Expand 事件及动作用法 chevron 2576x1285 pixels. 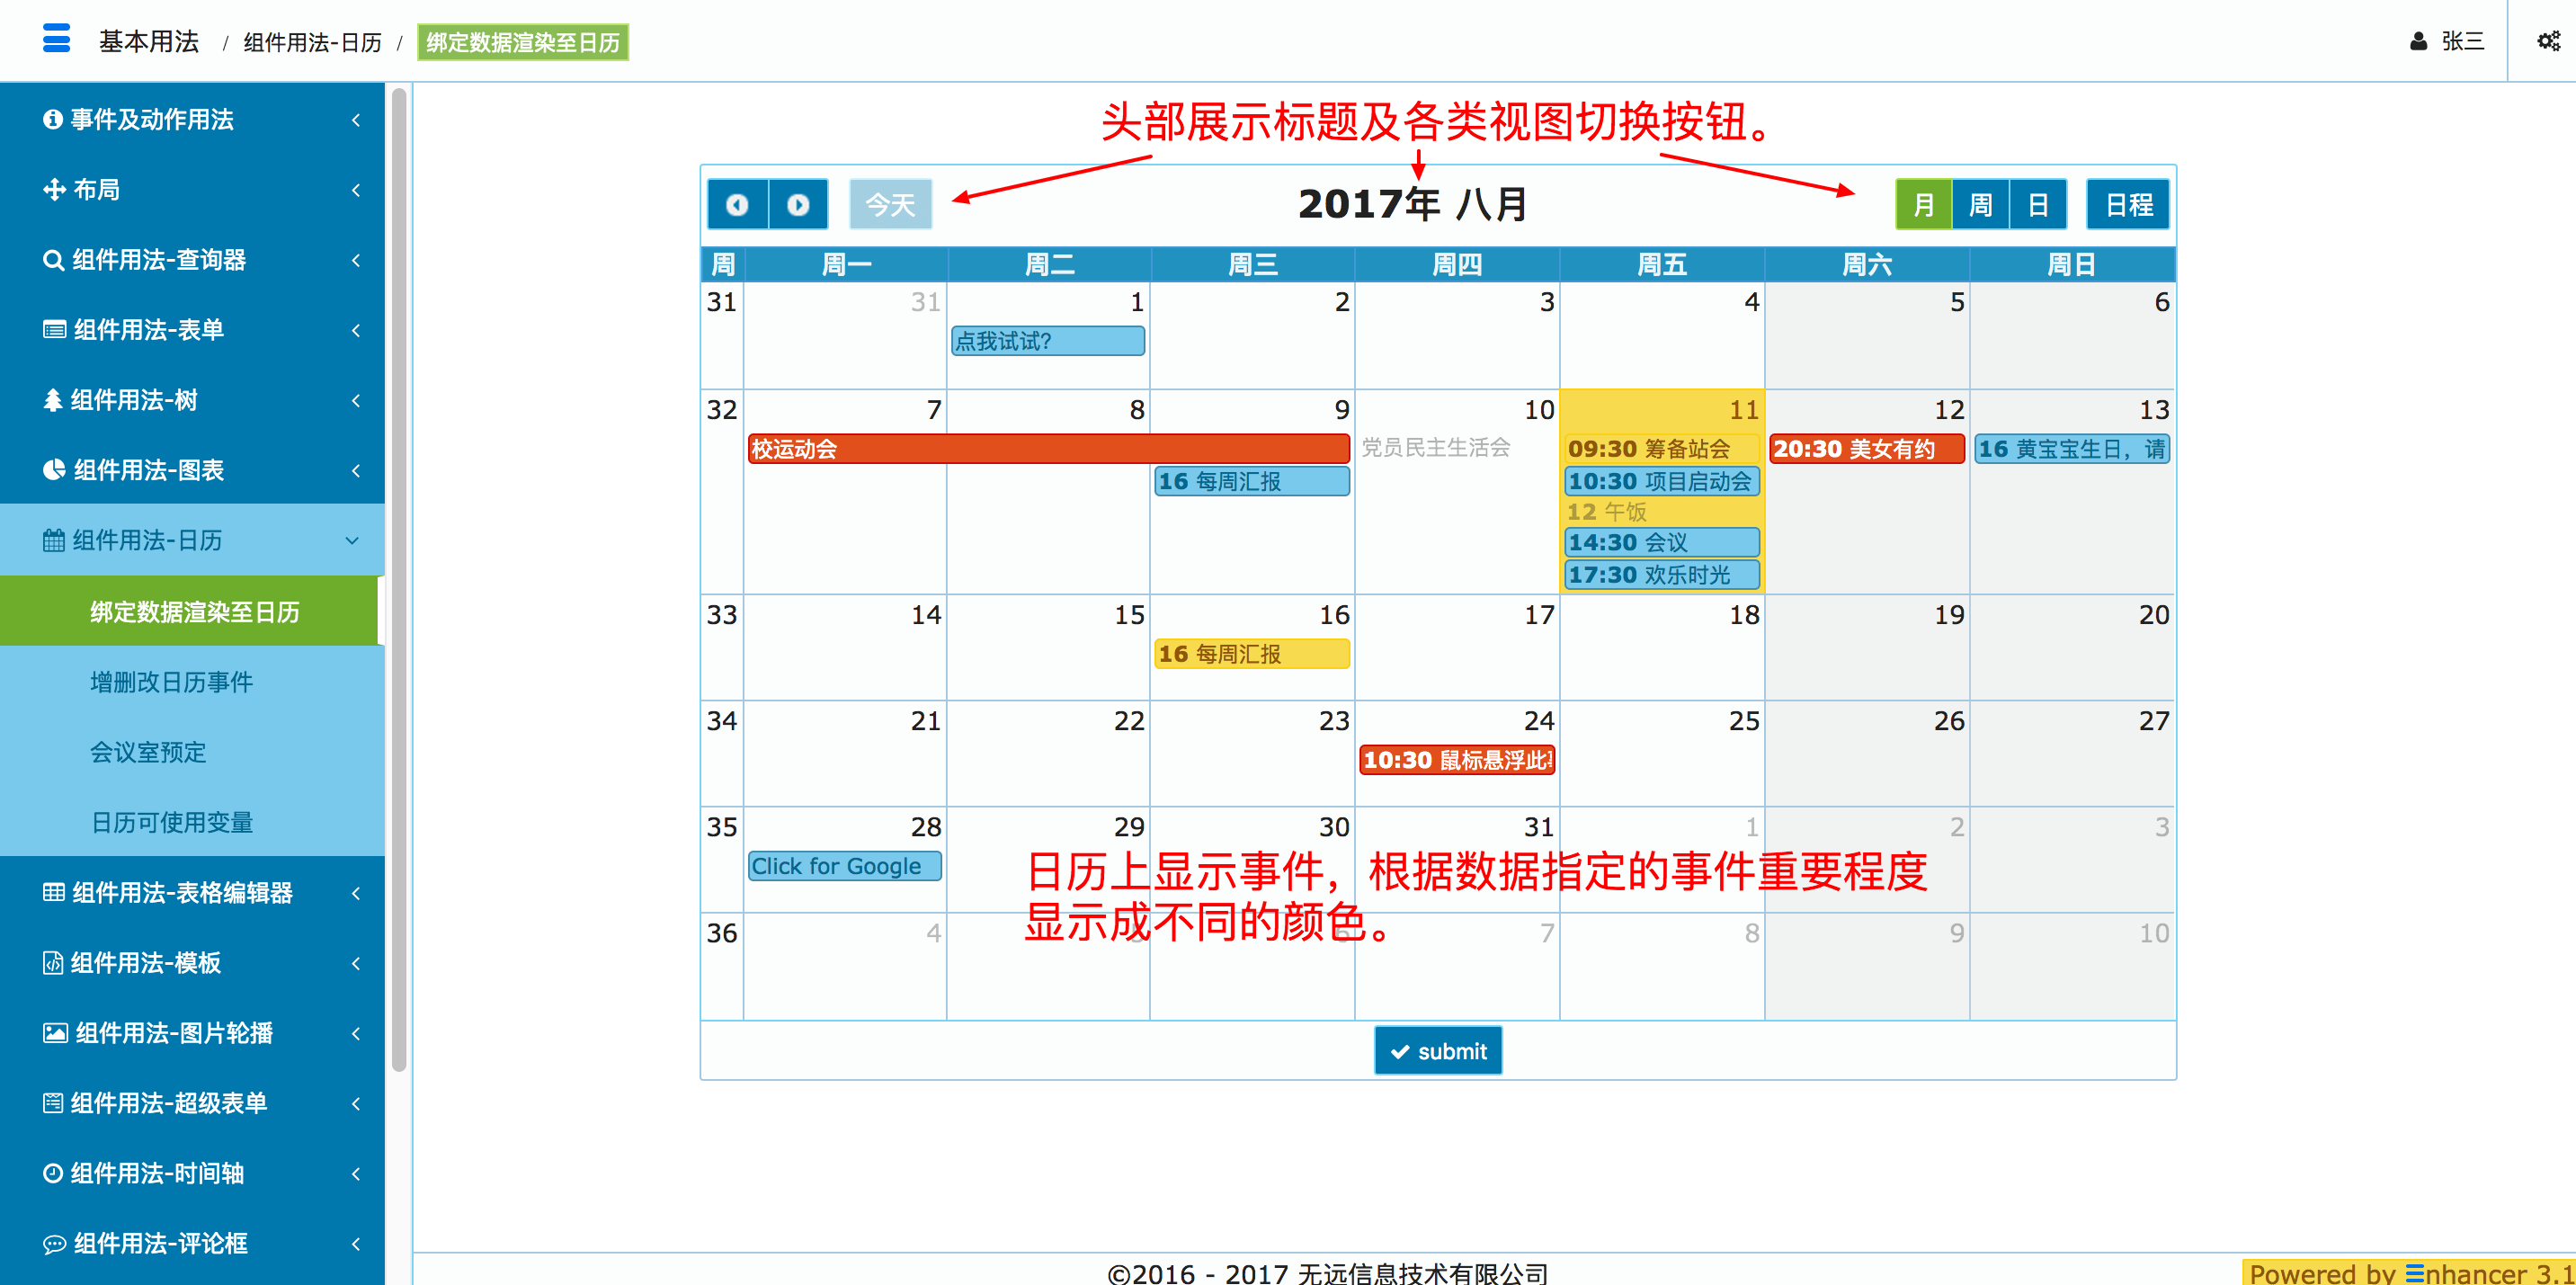pos(355,120)
